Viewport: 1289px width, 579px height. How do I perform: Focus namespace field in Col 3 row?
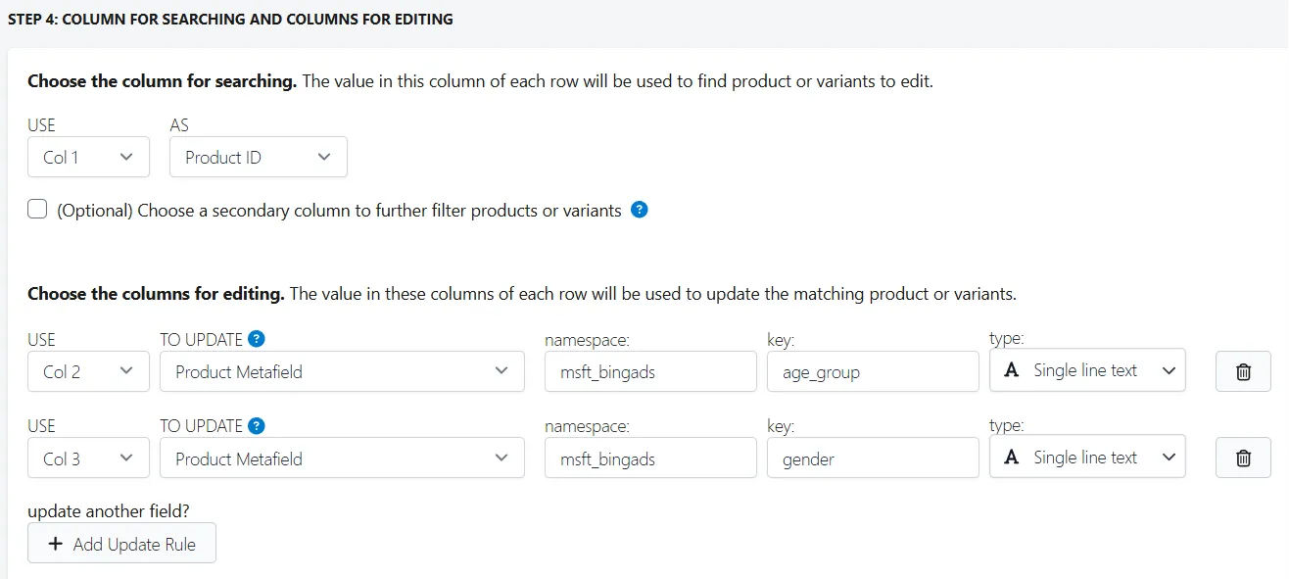coord(650,458)
